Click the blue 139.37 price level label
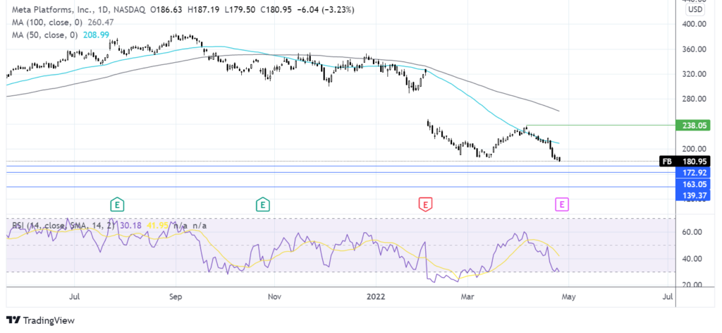 pyautogui.click(x=692, y=195)
